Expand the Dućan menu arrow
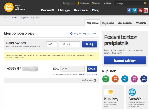The height and width of the screenshot is (110, 149). 53,10
